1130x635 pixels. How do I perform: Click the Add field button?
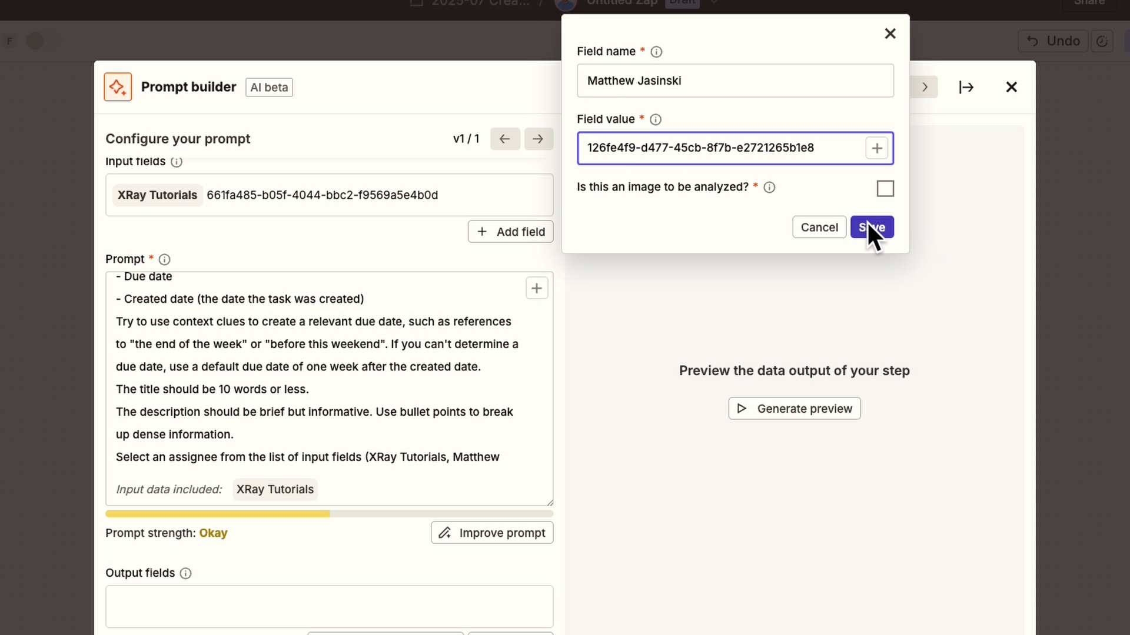point(510,231)
